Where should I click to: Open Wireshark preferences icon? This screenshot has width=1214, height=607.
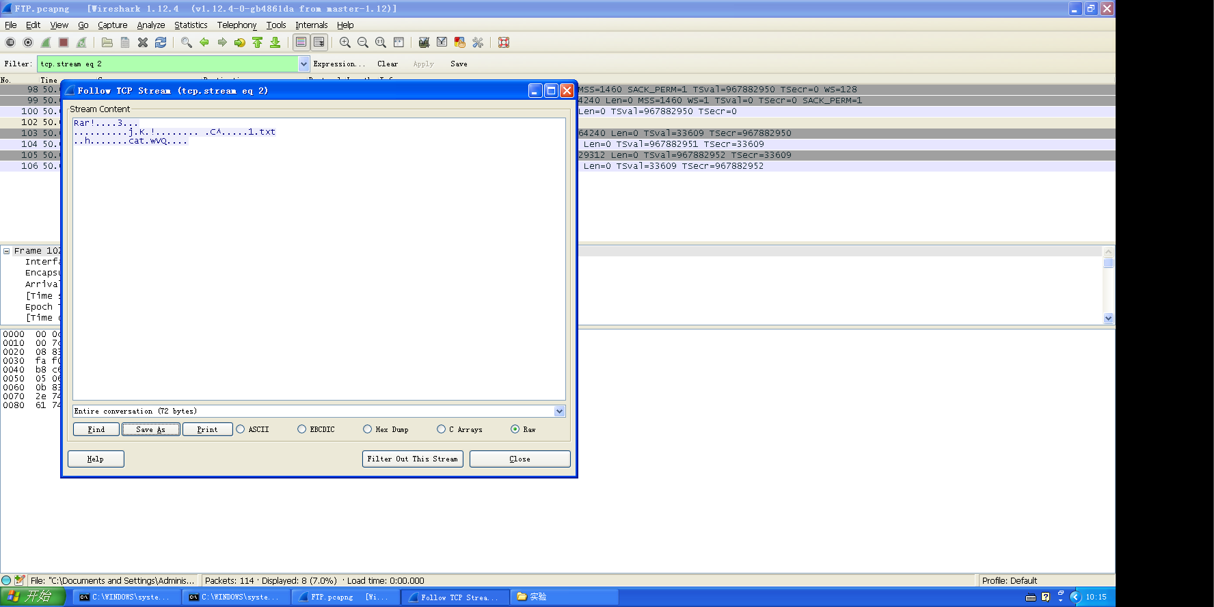coord(478,42)
